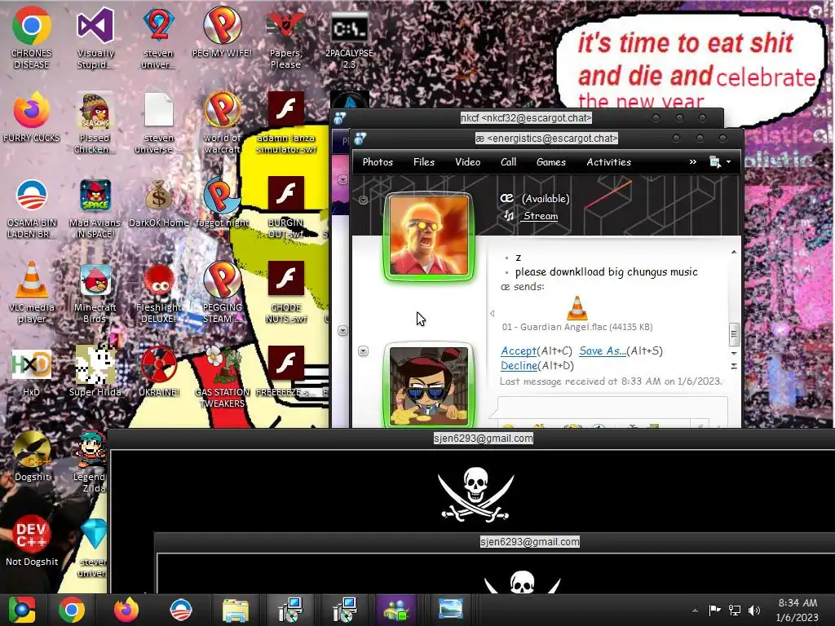This screenshot has height=626, width=835.
Task: Click the nkcf chat window title bar
Action: tap(526, 118)
